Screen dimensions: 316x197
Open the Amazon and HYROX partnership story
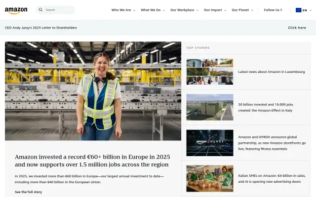tap(272, 143)
